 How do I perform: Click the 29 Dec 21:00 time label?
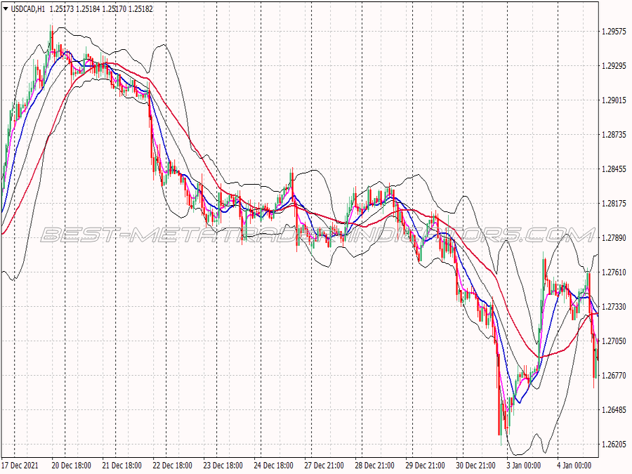(426, 466)
